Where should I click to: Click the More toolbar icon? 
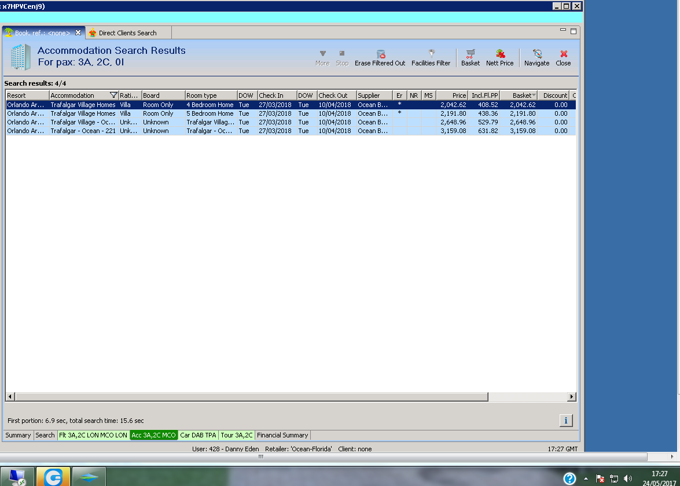322,58
